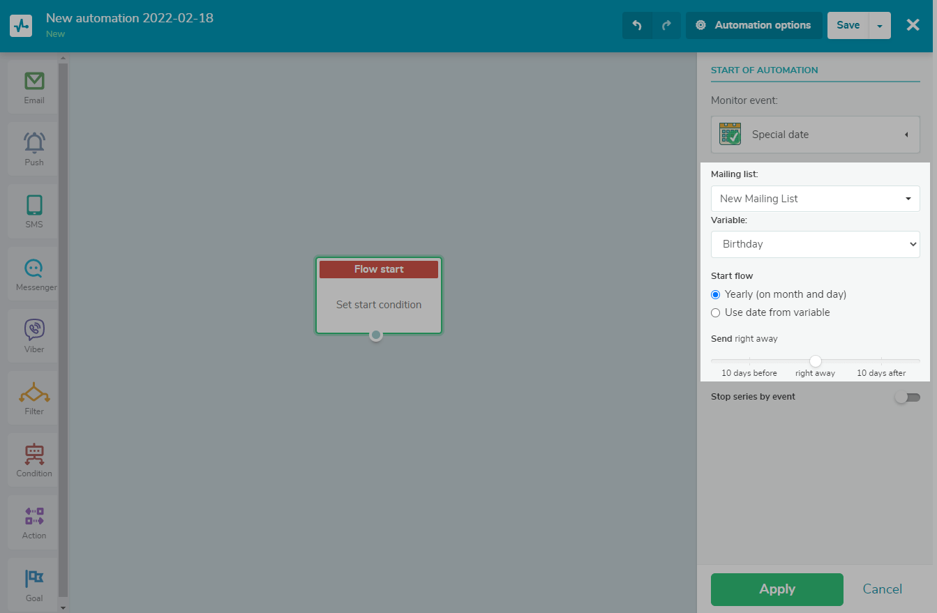Click the undo arrow button
This screenshot has height=613, width=937.
[x=637, y=25]
